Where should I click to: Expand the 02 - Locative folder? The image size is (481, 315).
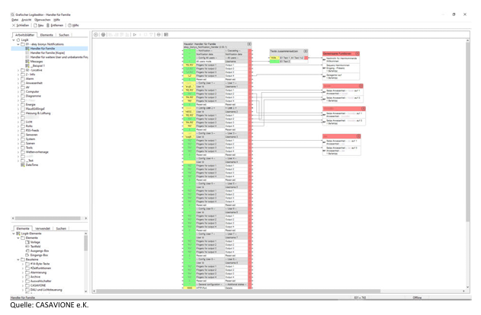[x=18, y=71]
